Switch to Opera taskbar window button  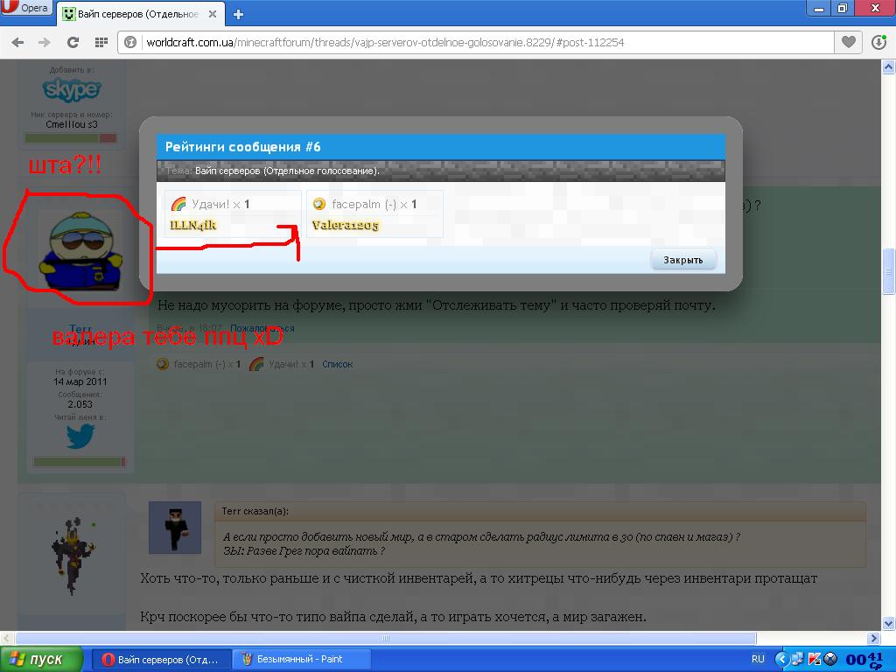(162, 660)
